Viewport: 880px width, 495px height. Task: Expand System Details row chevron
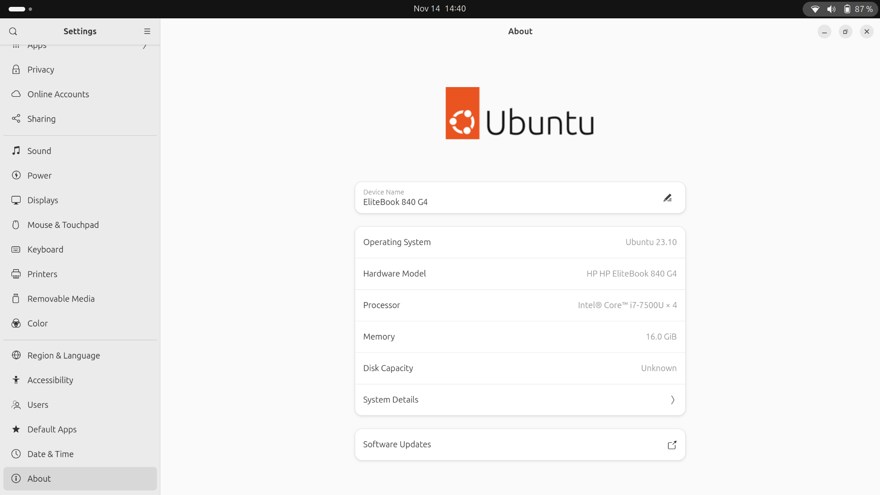point(672,400)
